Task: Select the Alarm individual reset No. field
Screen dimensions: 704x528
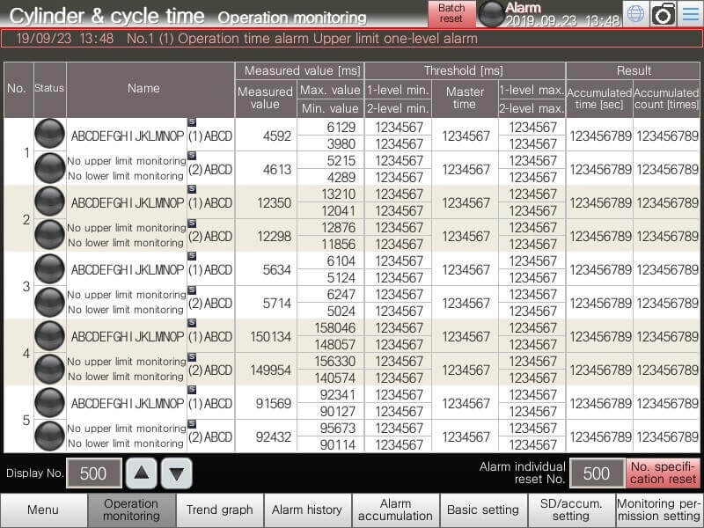Action: tap(596, 473)
